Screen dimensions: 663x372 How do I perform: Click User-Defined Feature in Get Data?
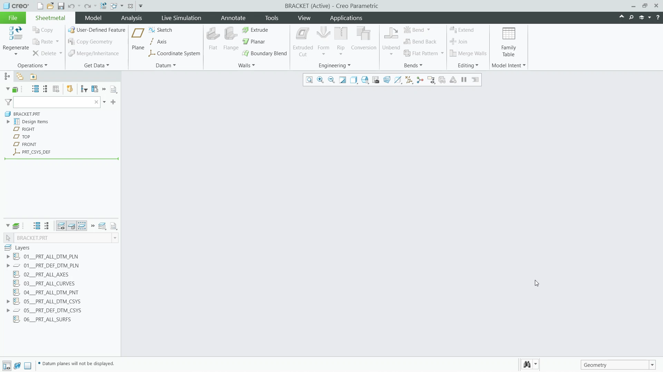97,30
